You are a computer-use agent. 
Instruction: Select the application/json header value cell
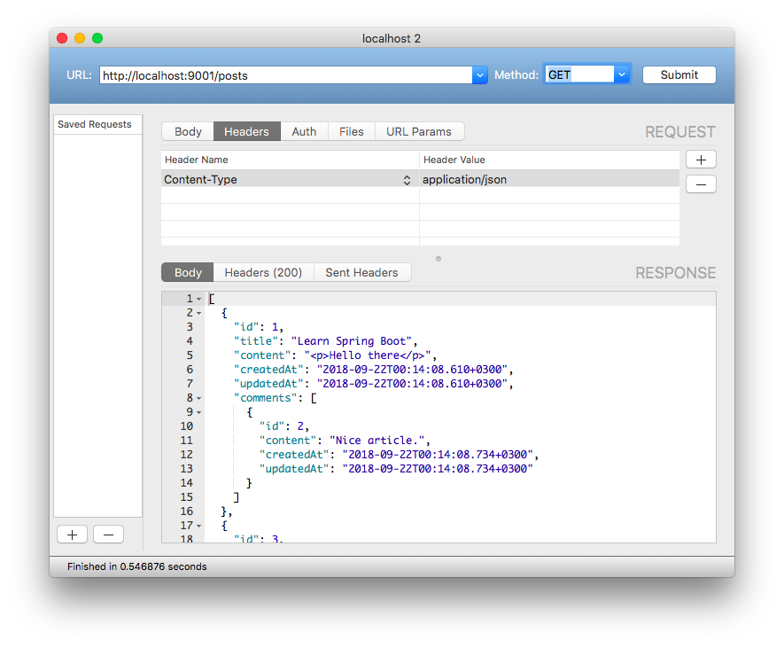pyautogui.click(x=549, y=180)
